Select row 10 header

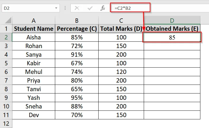[6, 106]
